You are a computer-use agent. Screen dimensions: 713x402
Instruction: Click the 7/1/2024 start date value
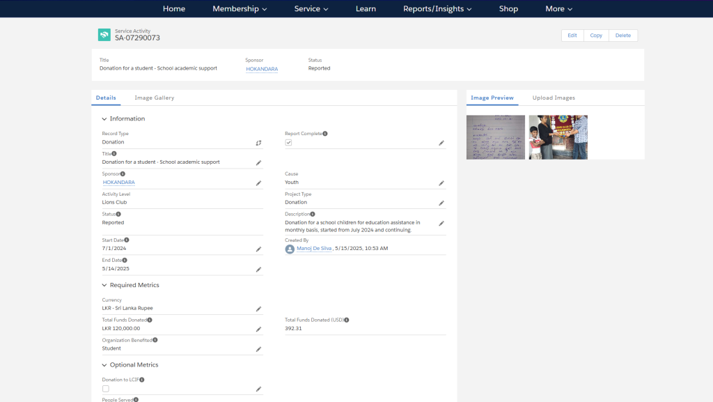pyautogui.click(x=114, y=248)
